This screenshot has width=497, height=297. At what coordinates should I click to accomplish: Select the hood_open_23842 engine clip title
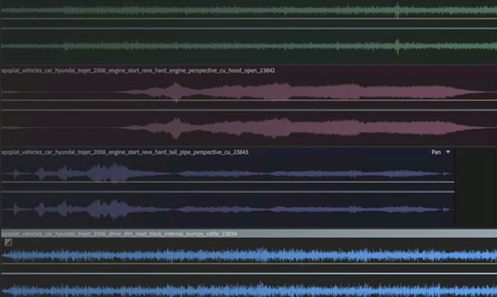click(x=138, y=71)
